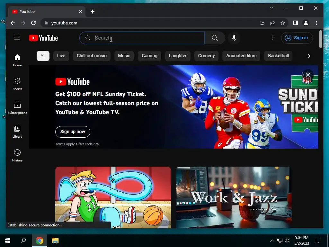Open Subscriptions in the sidebar
329x247 pixels.
17,108
